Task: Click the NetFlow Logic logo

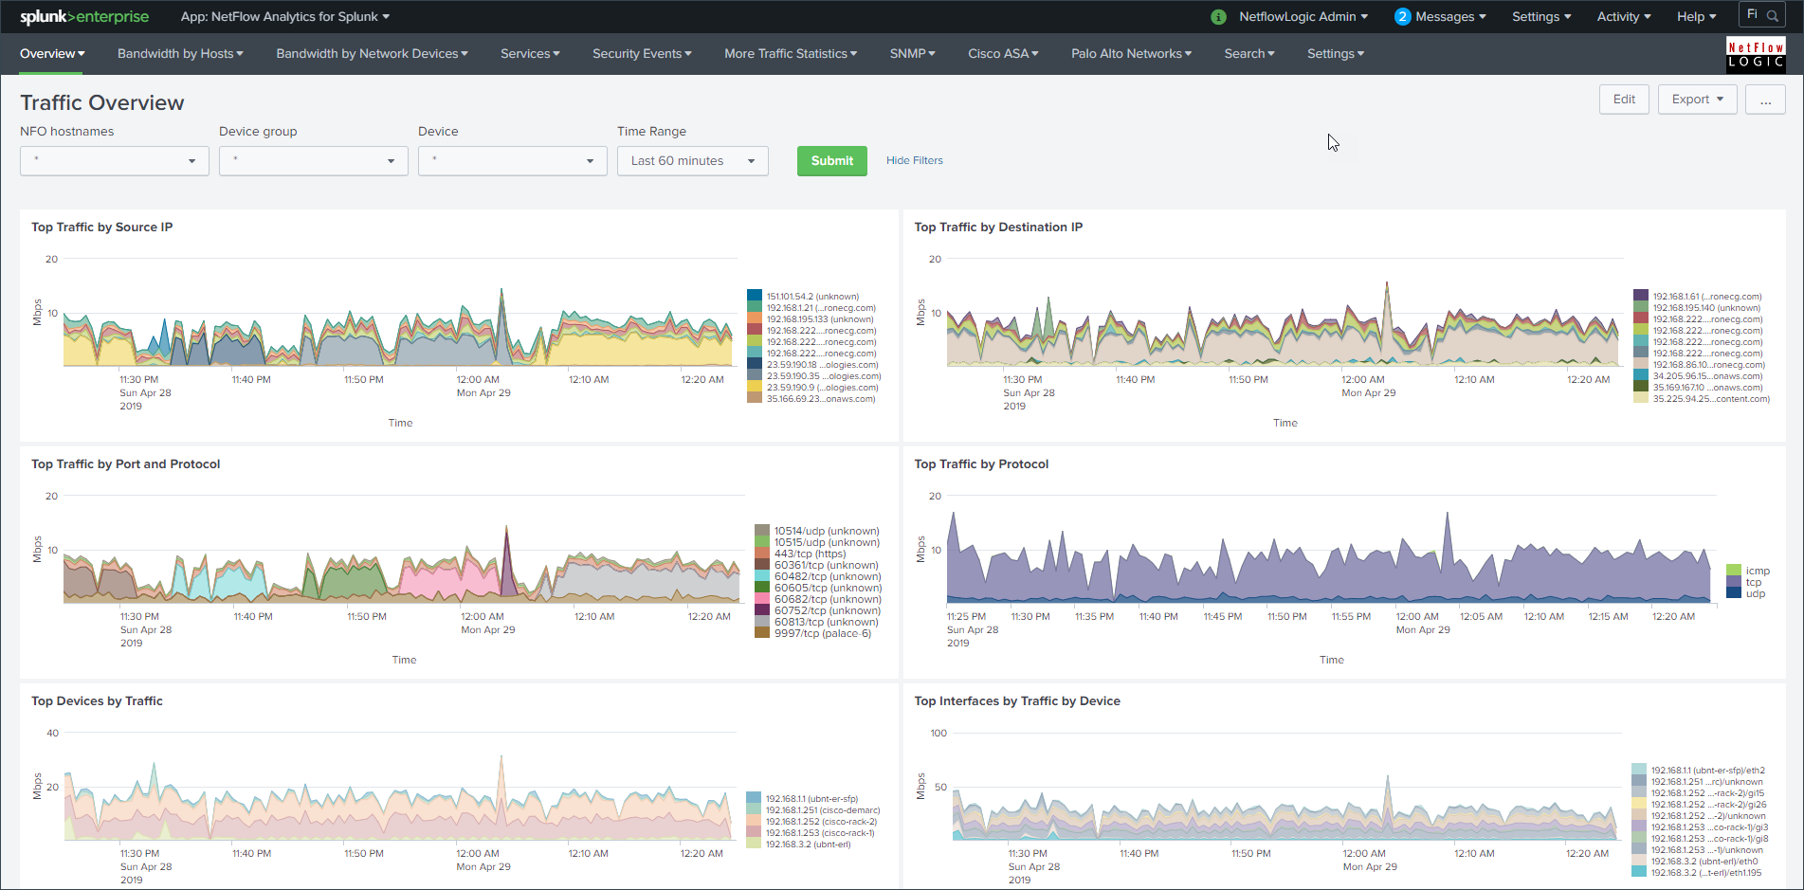Action: 1755,55
